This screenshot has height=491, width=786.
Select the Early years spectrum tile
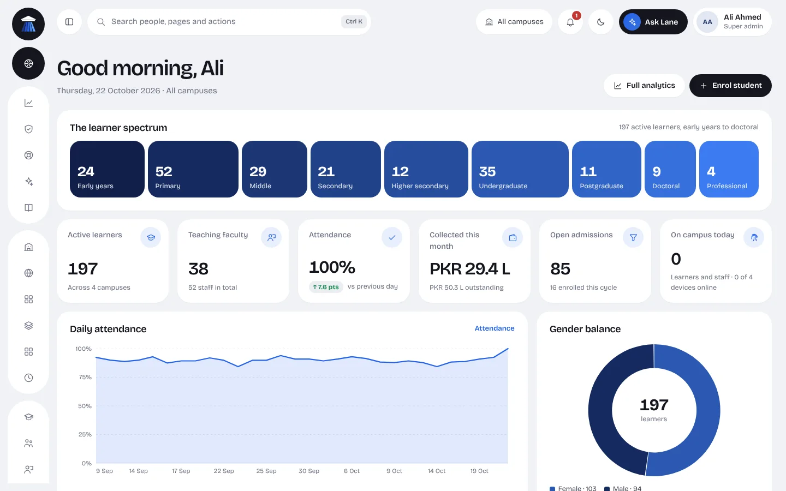(107, 169)
